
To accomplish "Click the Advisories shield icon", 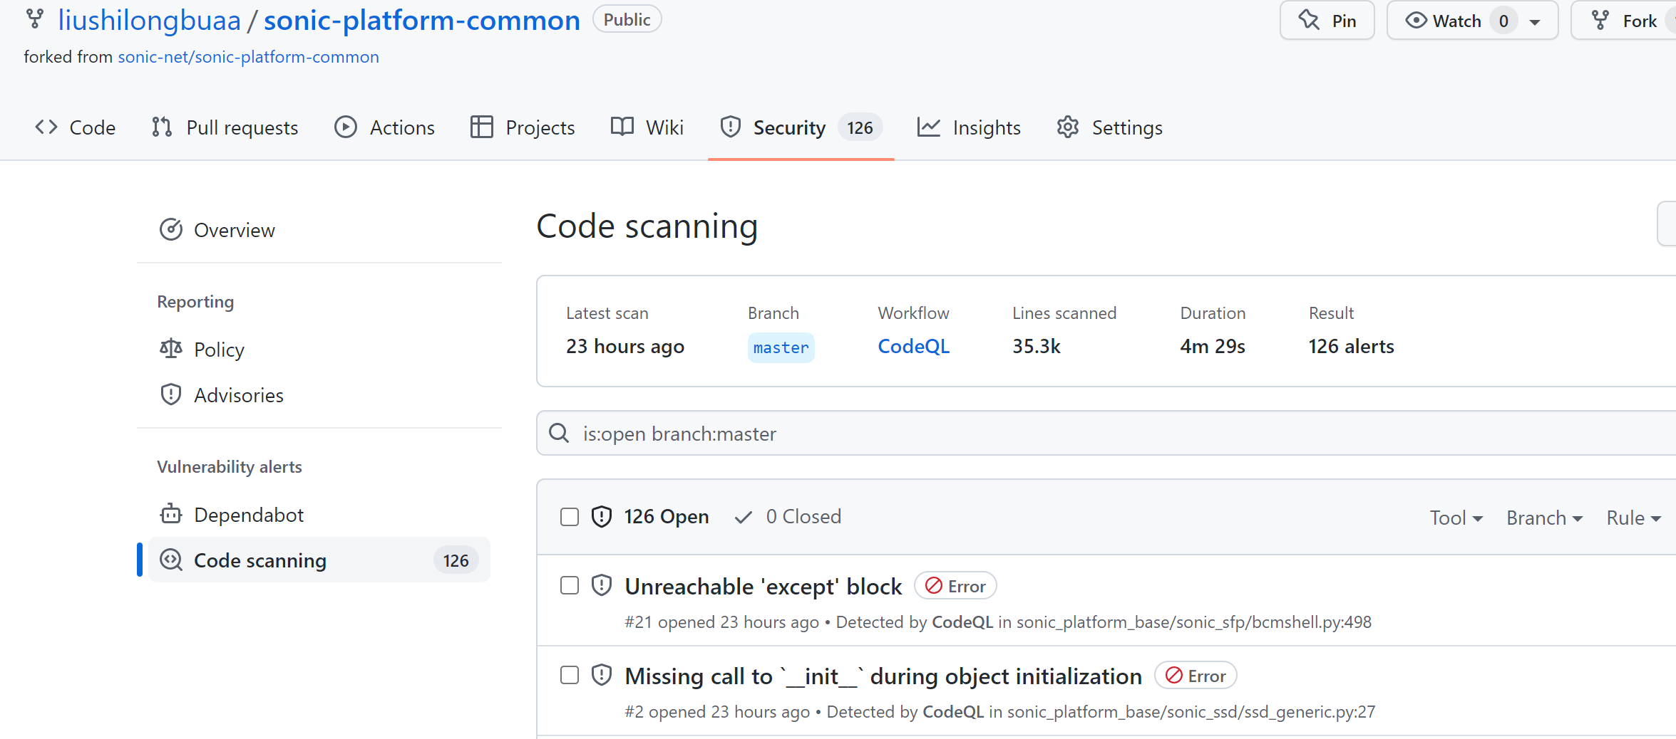I will click(x=171, y=394).
